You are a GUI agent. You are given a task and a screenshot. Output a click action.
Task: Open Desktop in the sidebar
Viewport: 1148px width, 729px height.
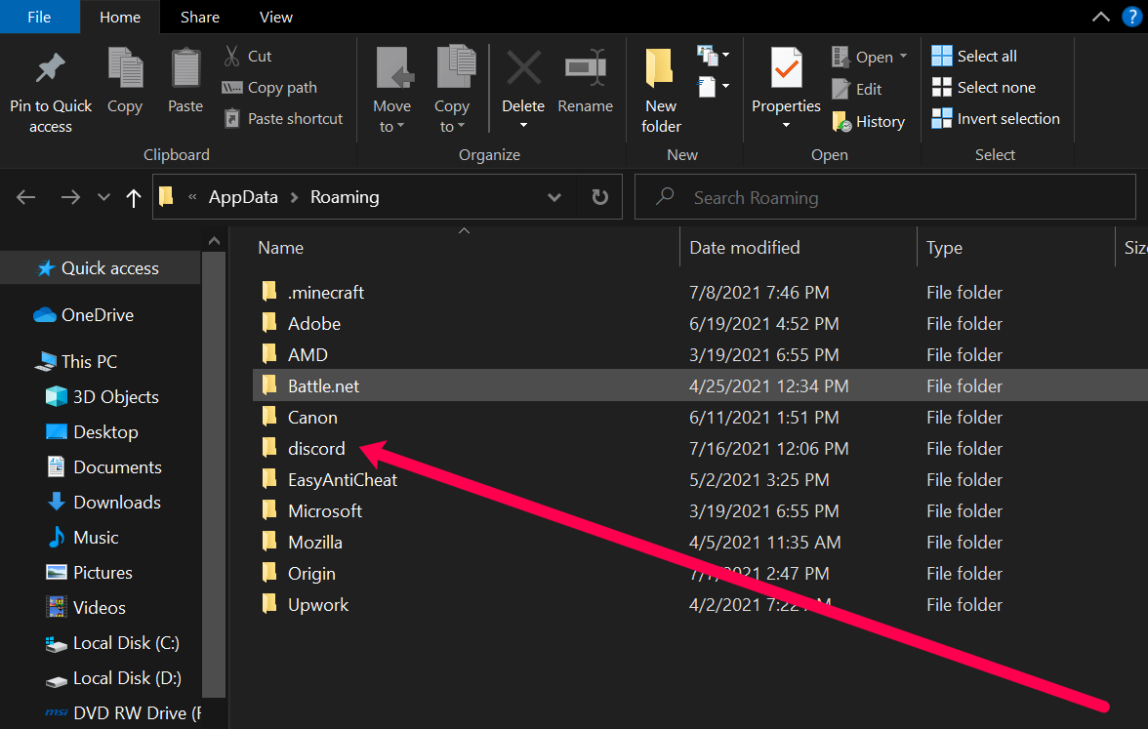click(92, 431)
